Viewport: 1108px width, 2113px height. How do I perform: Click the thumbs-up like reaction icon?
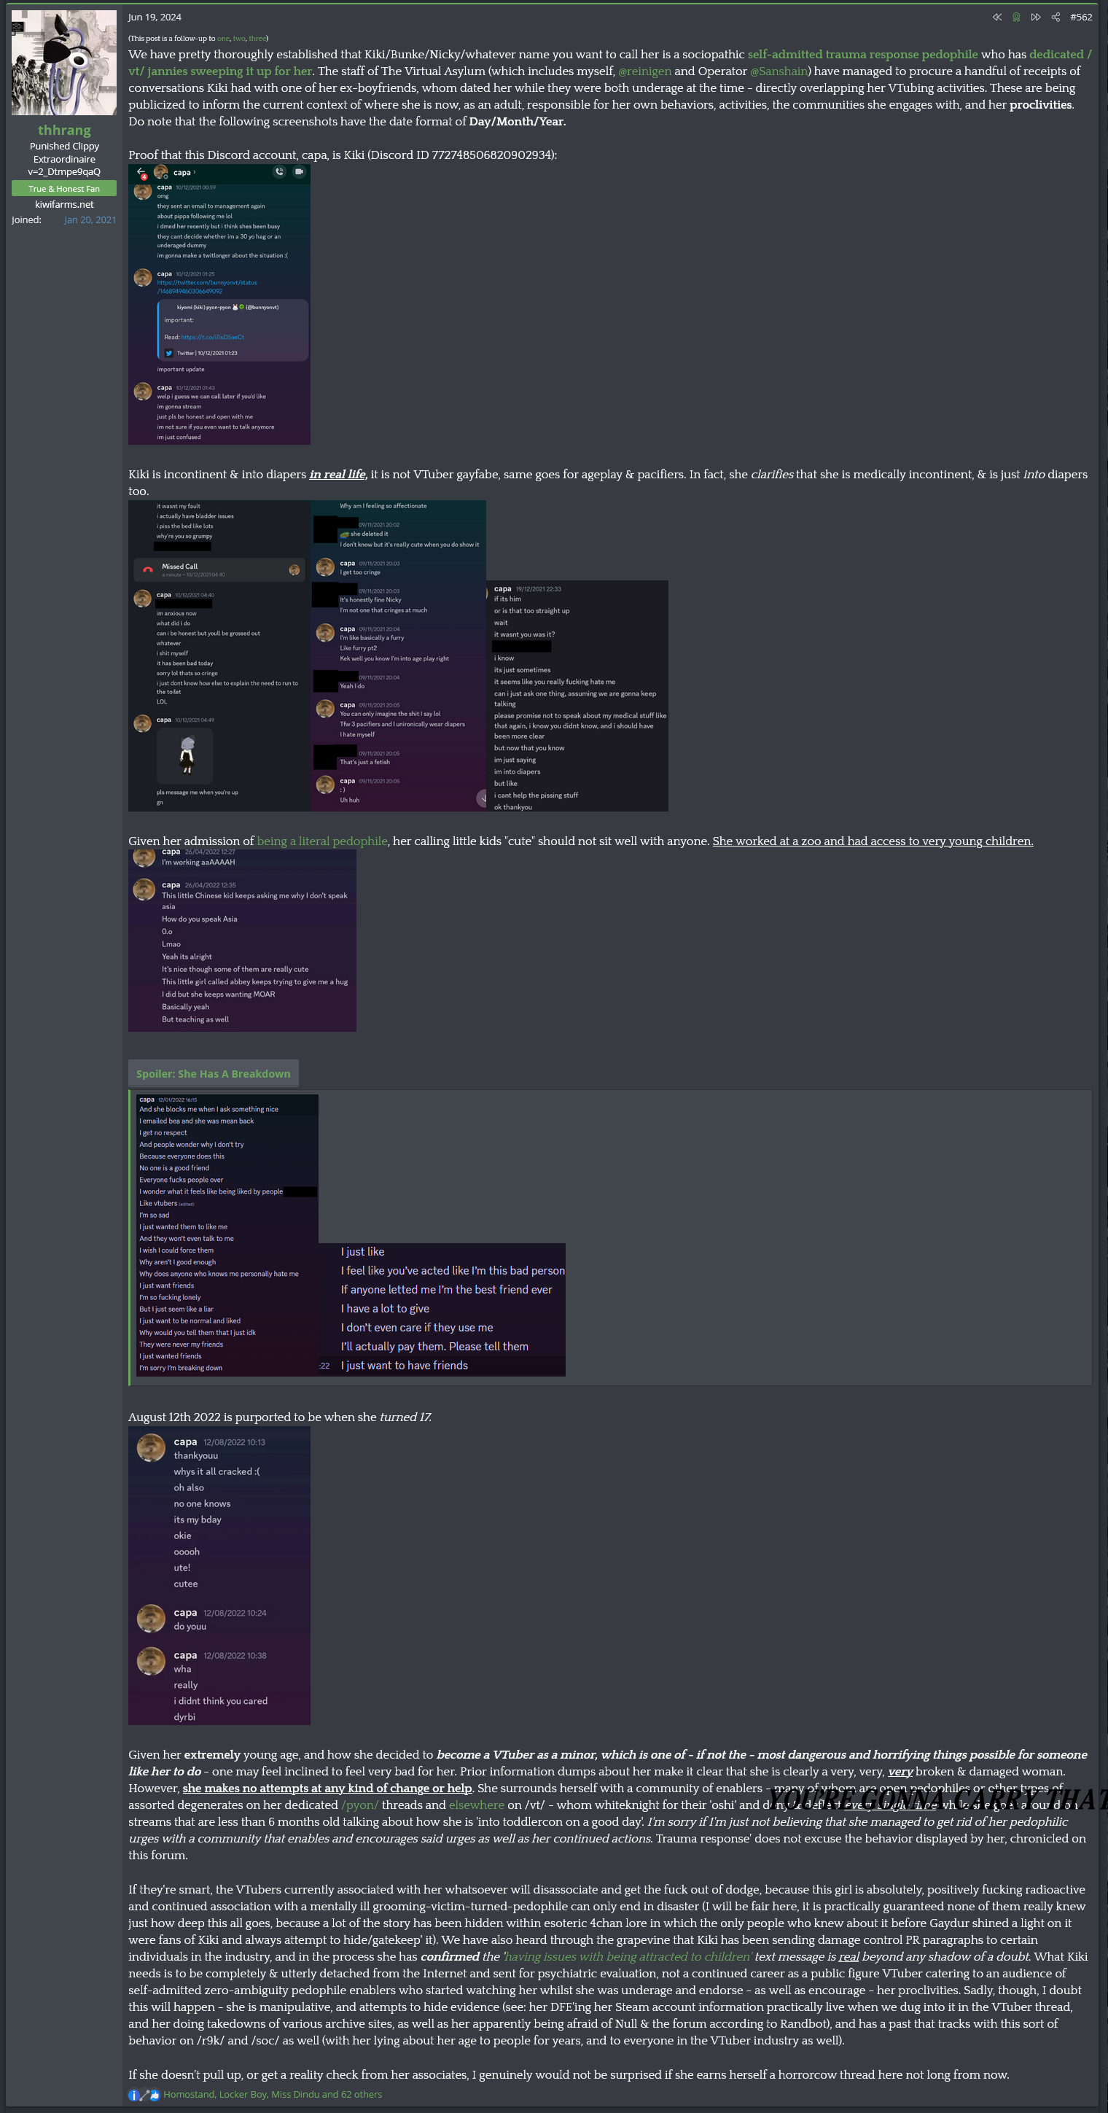[155, 2094]
